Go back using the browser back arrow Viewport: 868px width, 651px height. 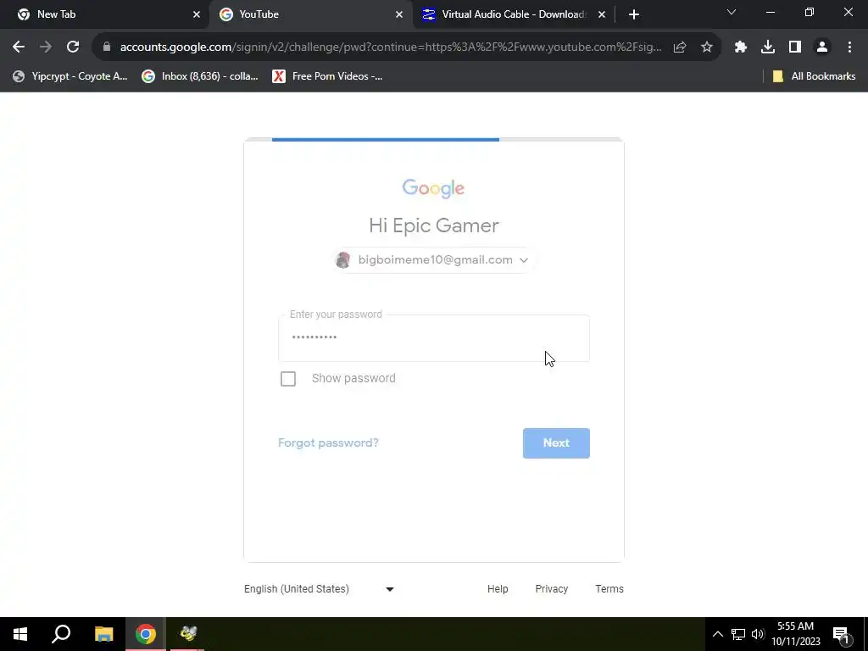[19, 47]
